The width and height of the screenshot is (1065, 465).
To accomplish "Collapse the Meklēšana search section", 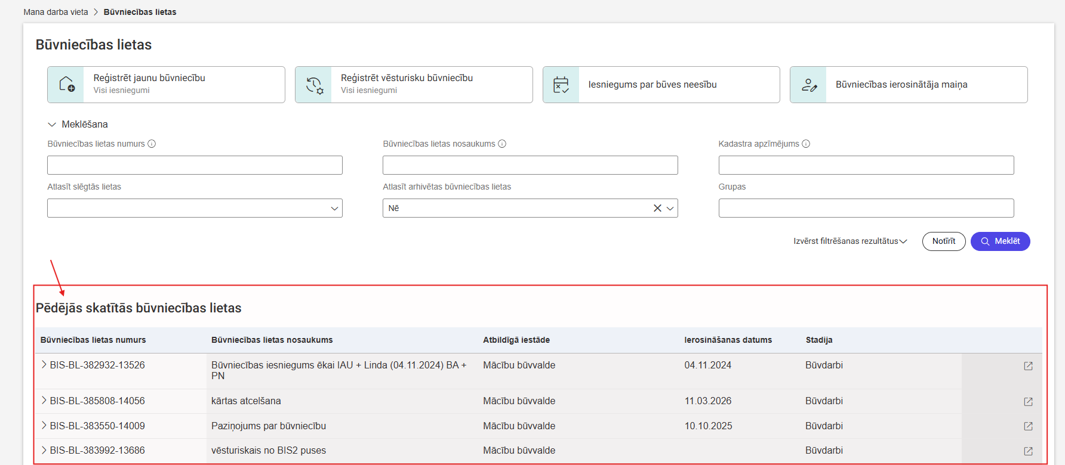I will (x=52, y=125).
